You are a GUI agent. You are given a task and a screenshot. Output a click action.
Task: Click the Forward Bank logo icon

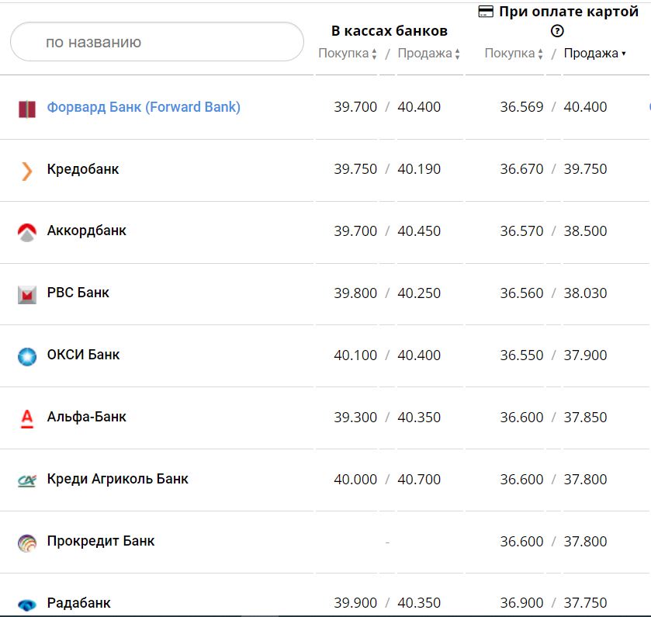[27, 108]
